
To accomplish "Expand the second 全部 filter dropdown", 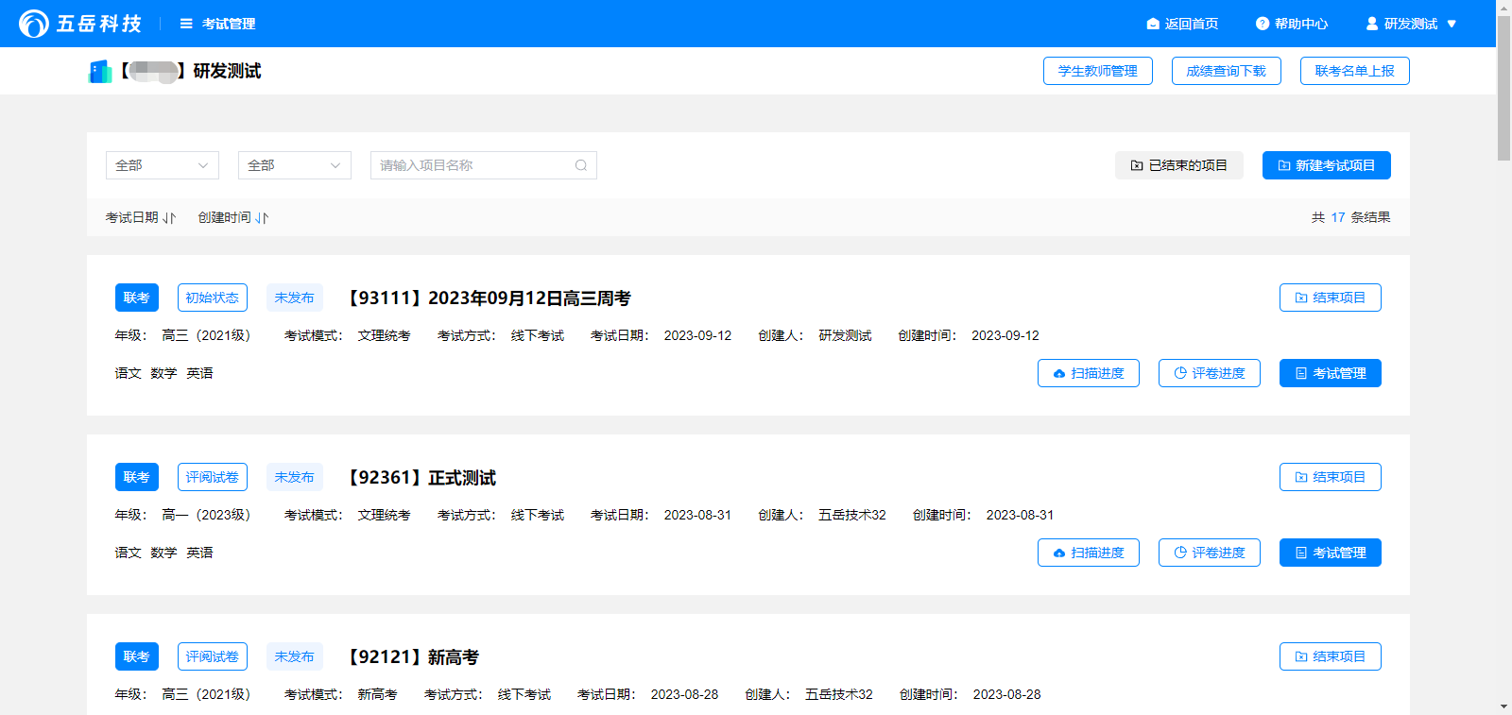I will click(x=295, y=165).
